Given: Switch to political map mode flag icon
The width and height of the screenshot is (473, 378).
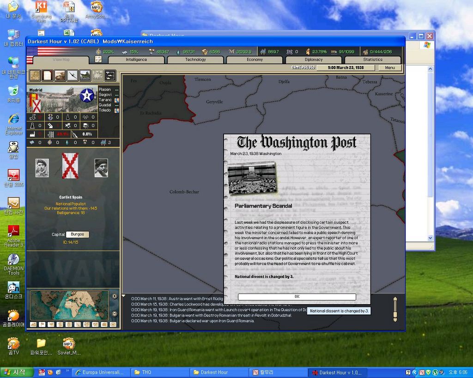Looking at the screenshot, I should point(42,324).
